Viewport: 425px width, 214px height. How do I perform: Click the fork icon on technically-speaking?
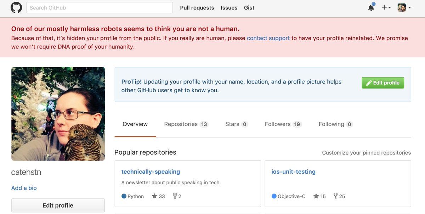pyautogui.click(x=175, y=196)
